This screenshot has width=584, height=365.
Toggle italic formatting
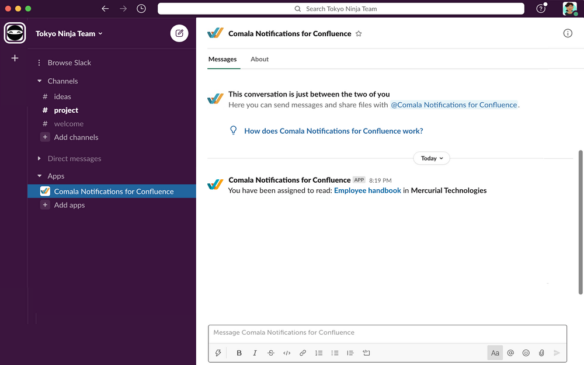255,353
